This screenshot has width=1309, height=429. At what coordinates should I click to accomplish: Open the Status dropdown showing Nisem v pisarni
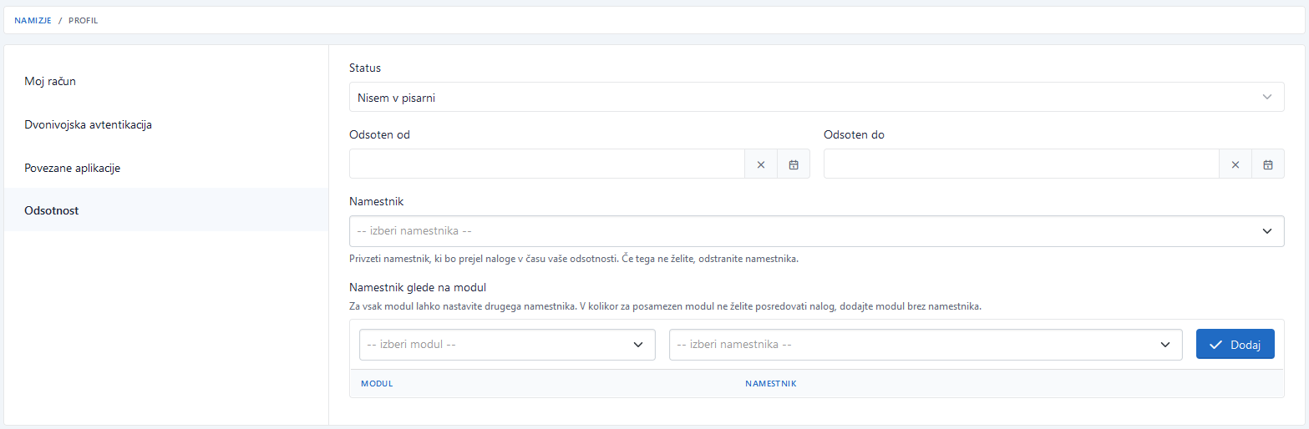point(815,98)
